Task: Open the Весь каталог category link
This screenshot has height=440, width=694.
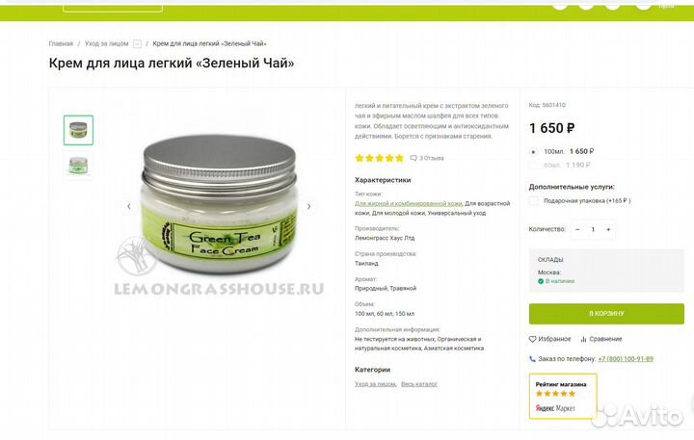Action: click(419, 384)
